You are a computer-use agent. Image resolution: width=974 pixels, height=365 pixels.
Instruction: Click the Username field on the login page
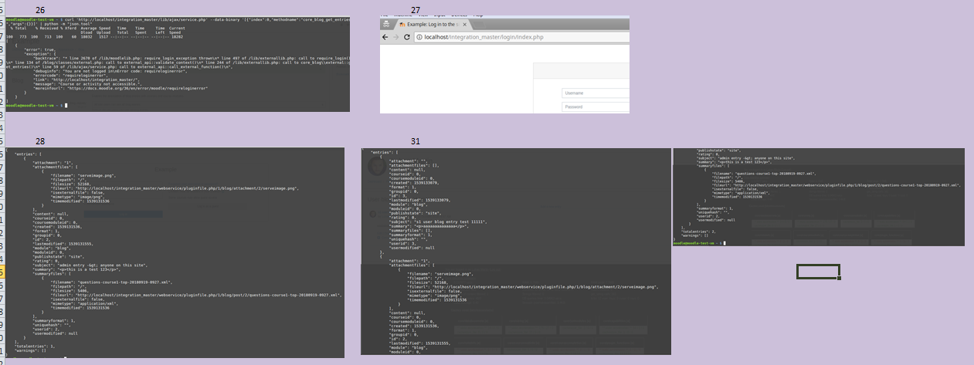tap(596, 93)
